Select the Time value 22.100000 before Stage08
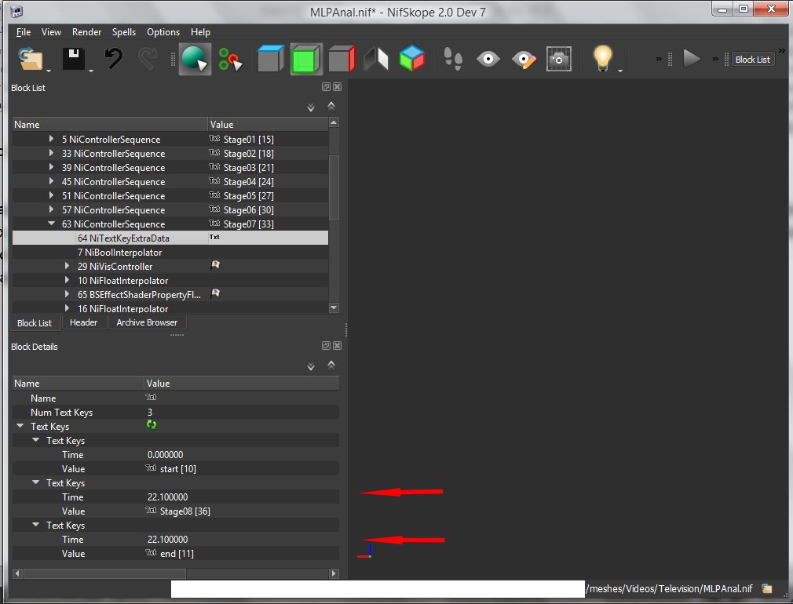This screenshot has height=604, width=793. tap(167, 497)
